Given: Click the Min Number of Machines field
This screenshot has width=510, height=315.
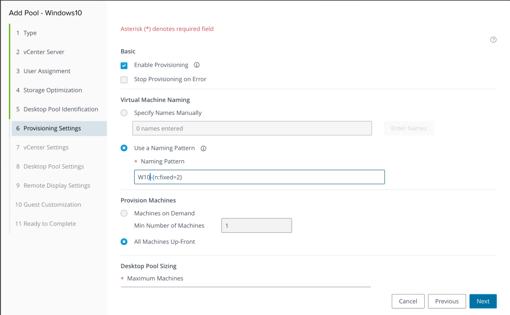Looking at the screenshot, I should tap(256, 226).
